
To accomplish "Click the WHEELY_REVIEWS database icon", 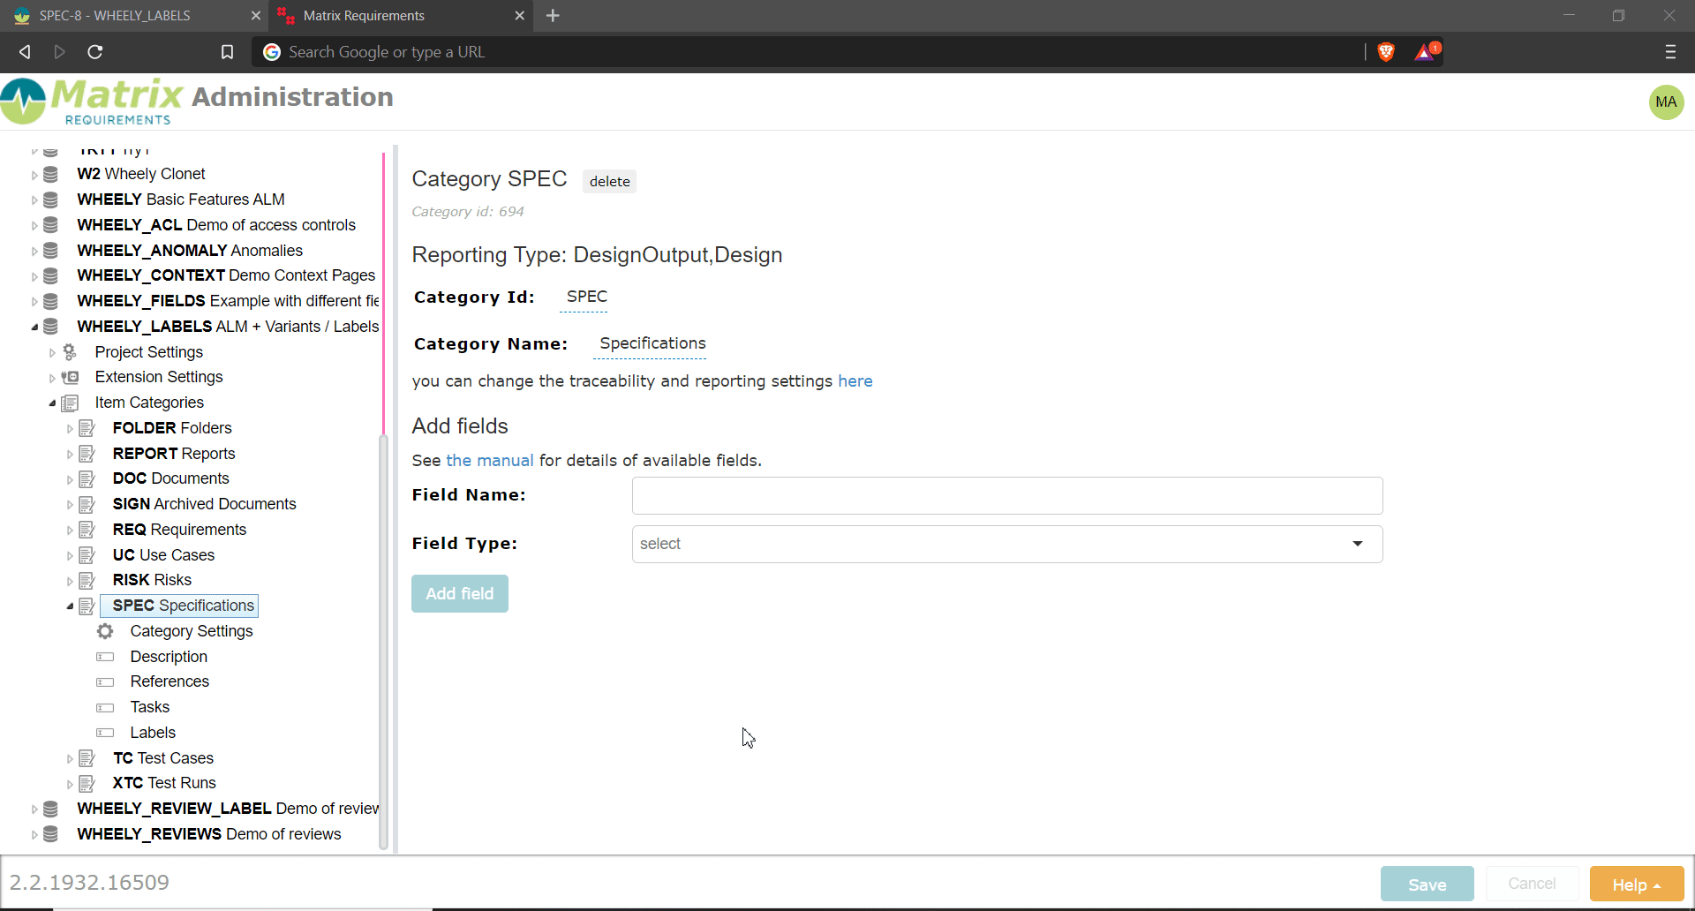I will point(51,834).
